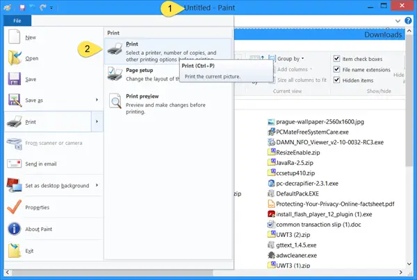This screenshot has height=280, width=417.
Task: Click the Save as icon
Action: point(15,100)
